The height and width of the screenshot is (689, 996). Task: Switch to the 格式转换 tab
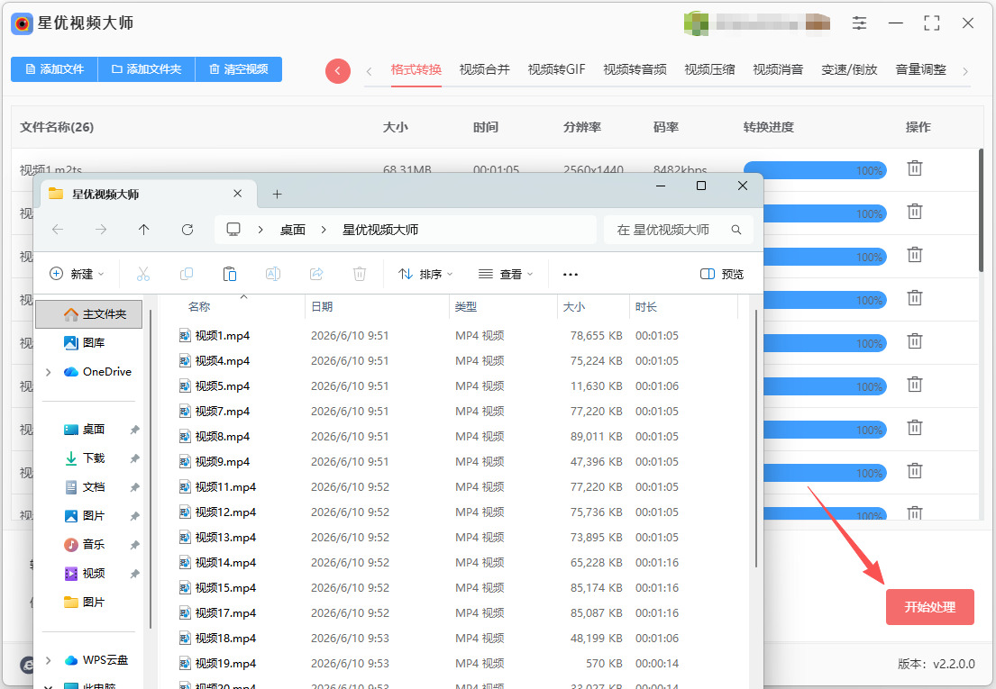click(x=416, y=69)
